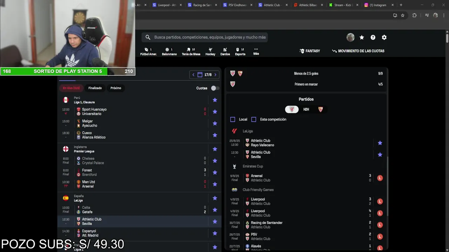Select the Menos de 2.5 goles odds row
Image resolution: width=449 pixels, height=252 pixels.
pyautogui.click(x=306, y=73)
